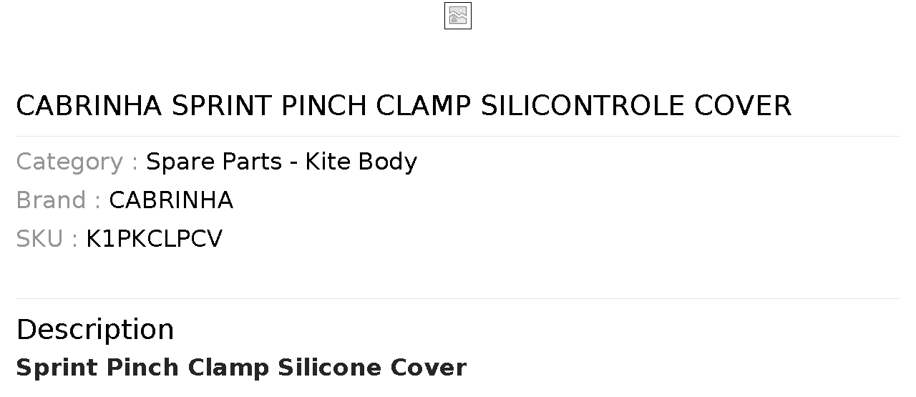Click the broken product image placeholder icon
Viewport: 916px width, 397px height.
click(x=458, y=16)
